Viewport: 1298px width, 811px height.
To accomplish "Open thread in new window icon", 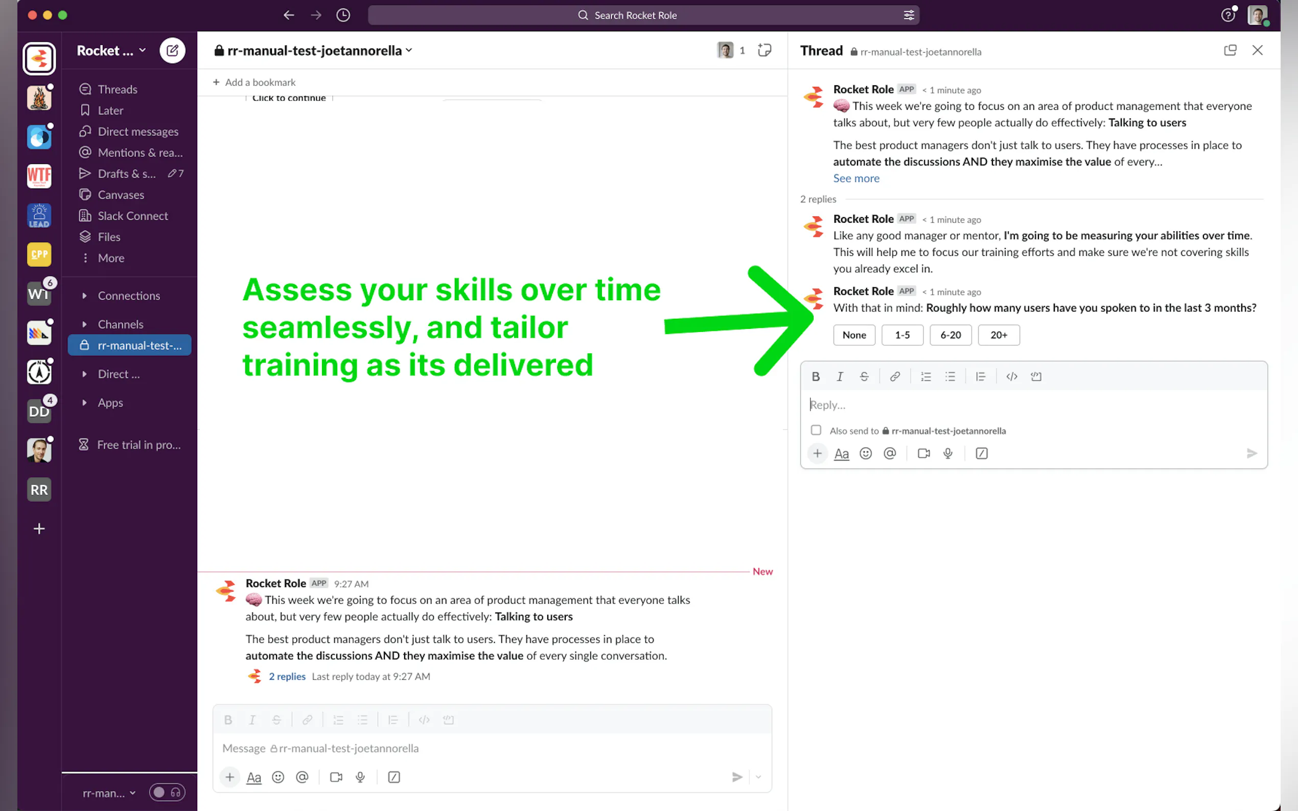I will (x=1230, y=51).
